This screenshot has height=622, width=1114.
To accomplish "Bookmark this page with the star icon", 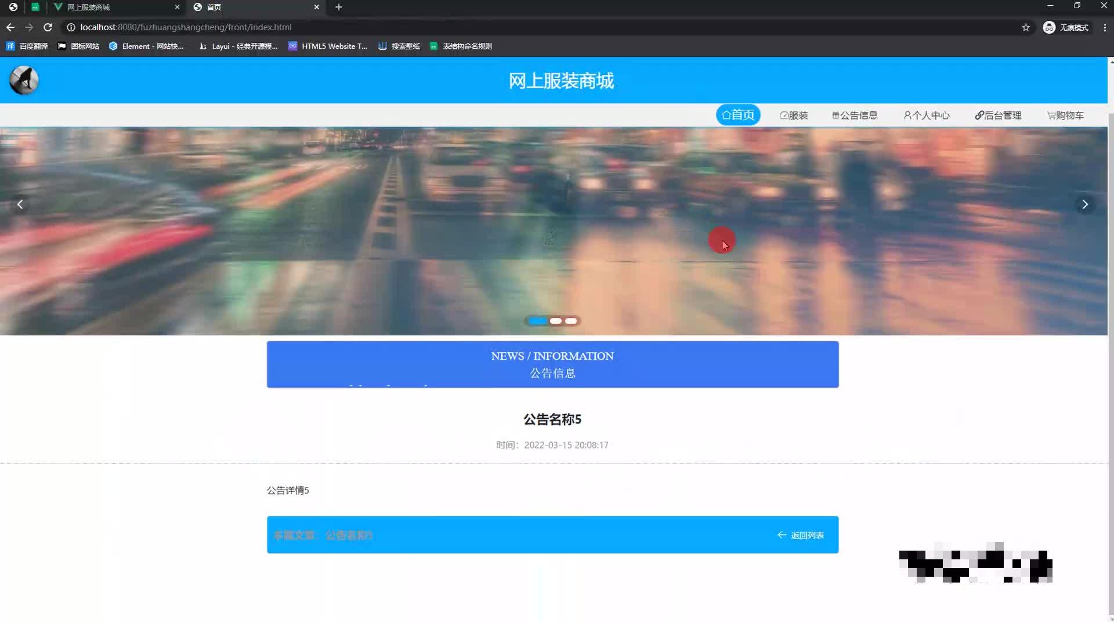I will click(x=1026, y=27).
